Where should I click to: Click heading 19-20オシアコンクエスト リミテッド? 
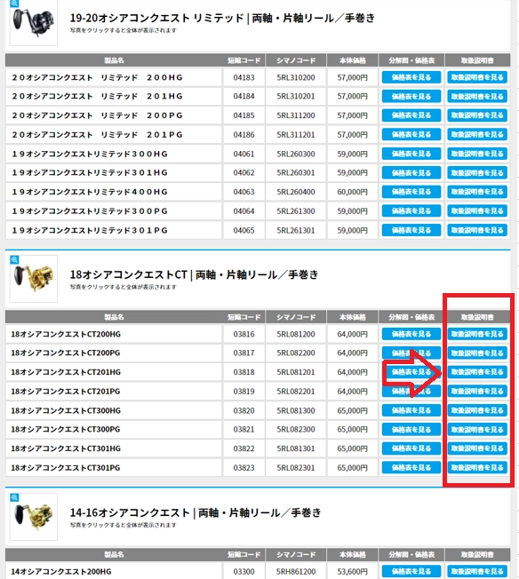[222, 18]
